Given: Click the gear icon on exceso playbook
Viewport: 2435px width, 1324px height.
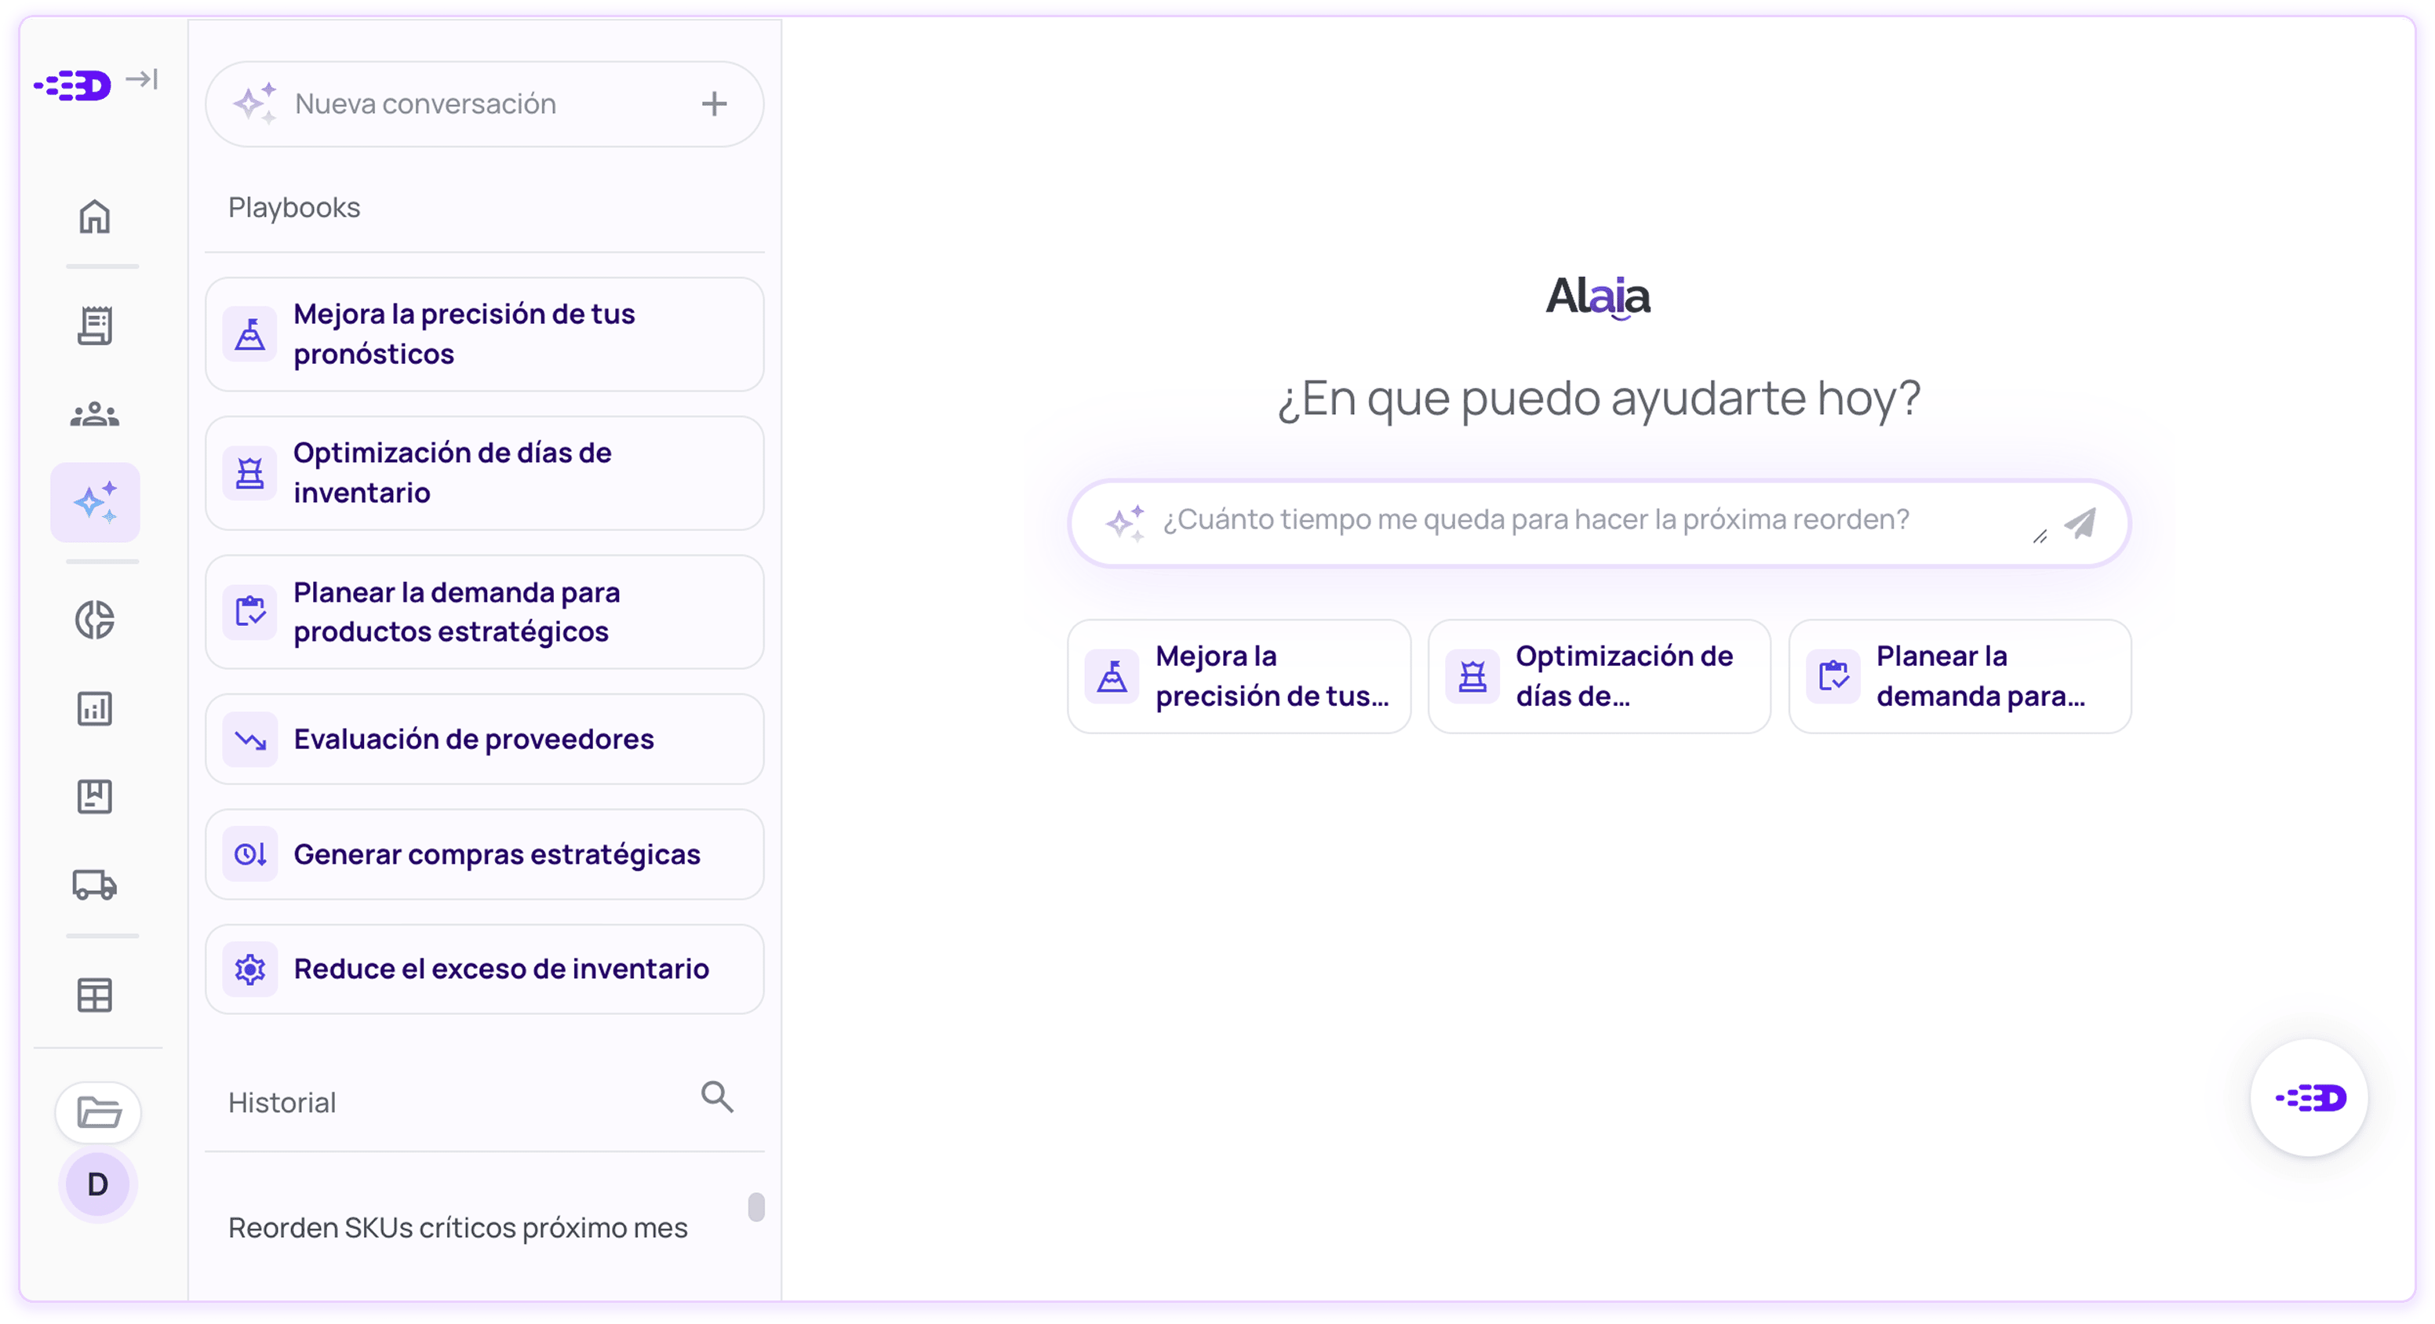Looking at the screenshot, I should point(249,969).
